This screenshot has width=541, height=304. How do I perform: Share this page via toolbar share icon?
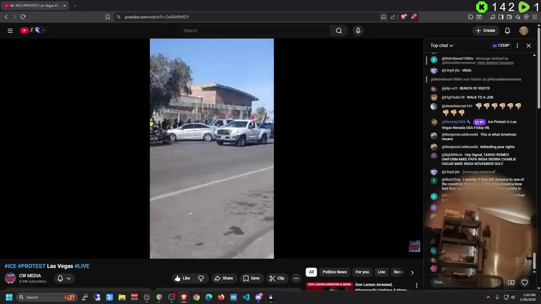(x=393, y=17)
